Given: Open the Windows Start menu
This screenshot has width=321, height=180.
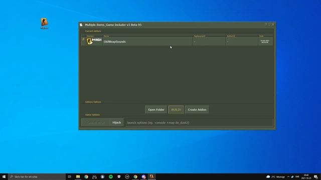Looking at the screenshot, I should click(4, 176).
